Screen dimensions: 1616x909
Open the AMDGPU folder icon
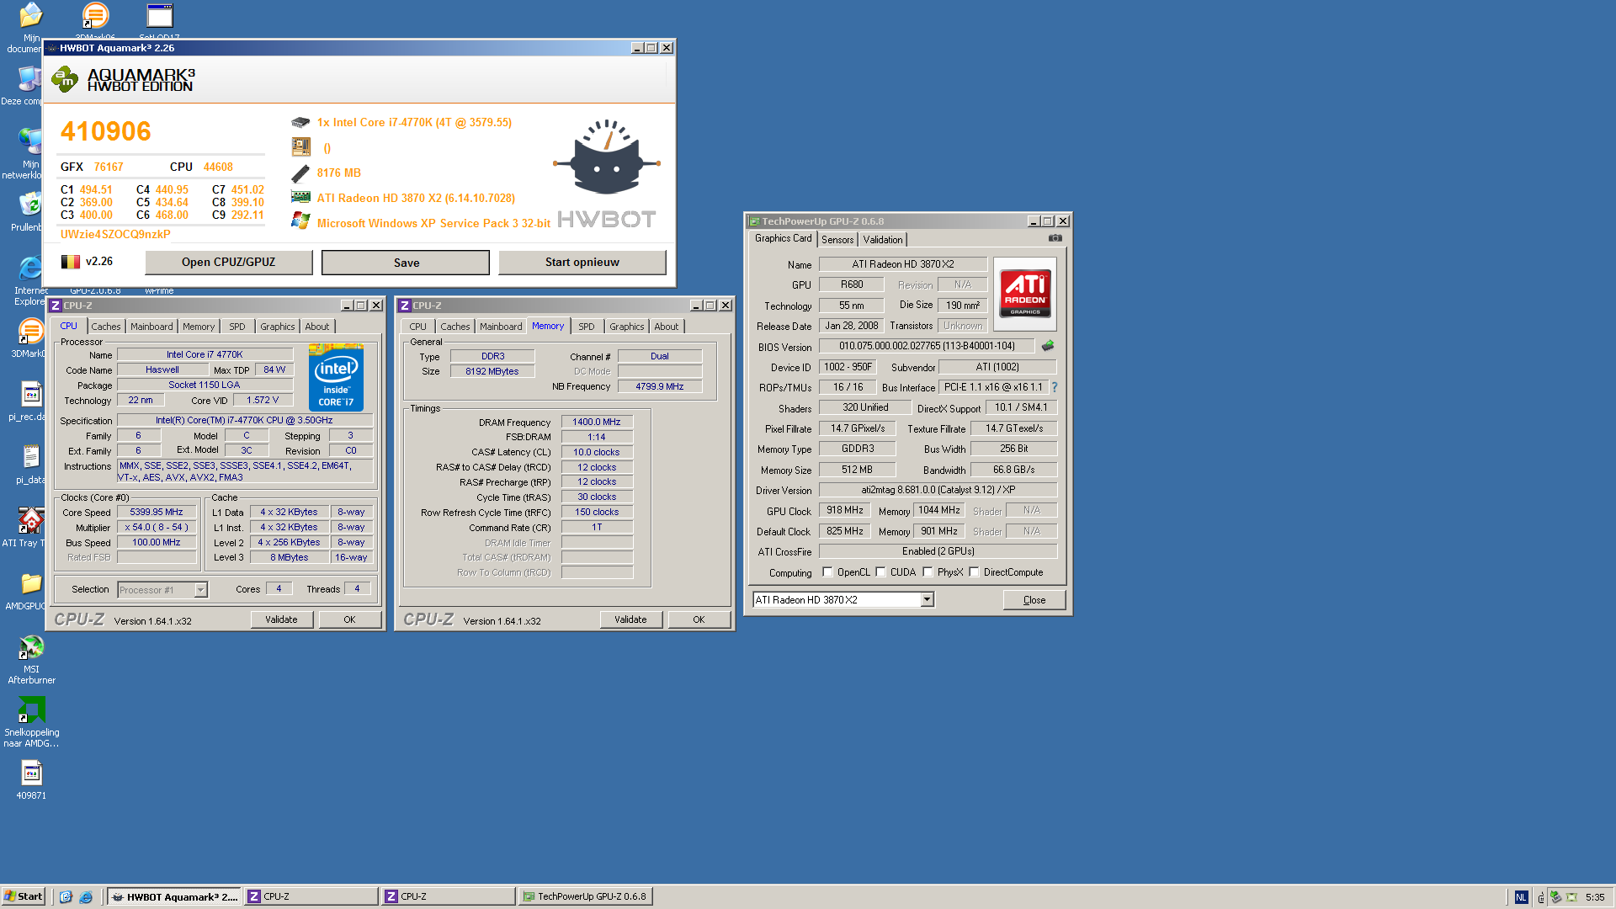[31, 583]
